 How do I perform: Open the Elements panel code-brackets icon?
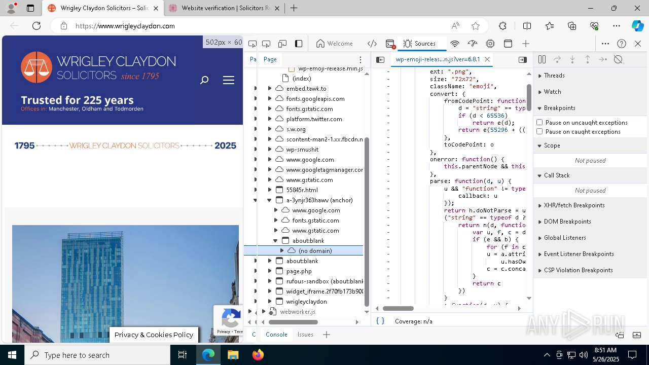(372, 44)
